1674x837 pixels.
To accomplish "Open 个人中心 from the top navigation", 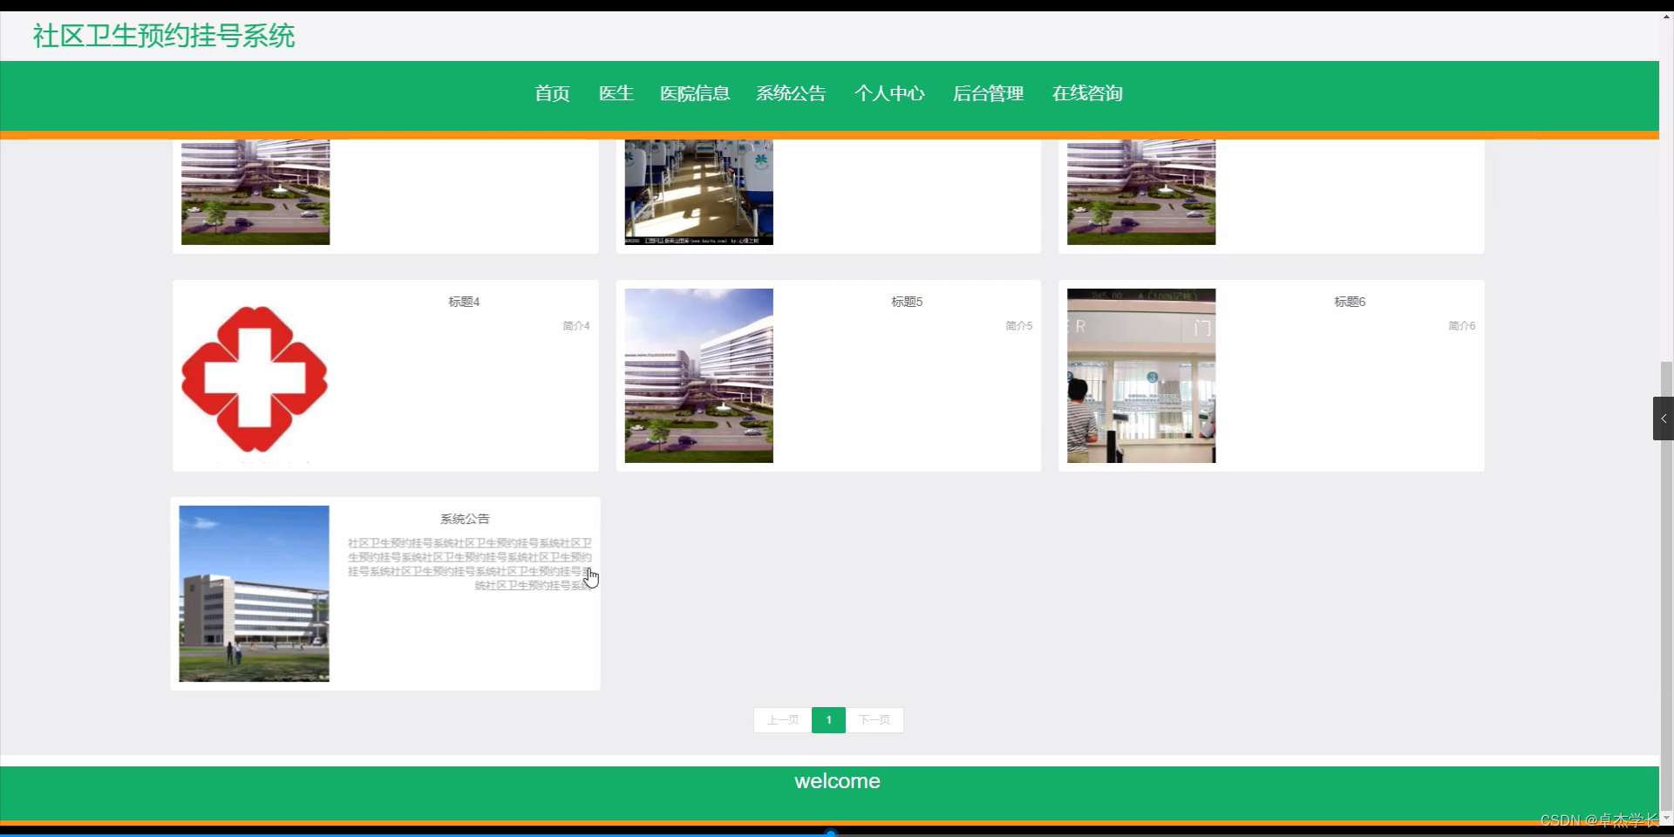I will (889, 93).
